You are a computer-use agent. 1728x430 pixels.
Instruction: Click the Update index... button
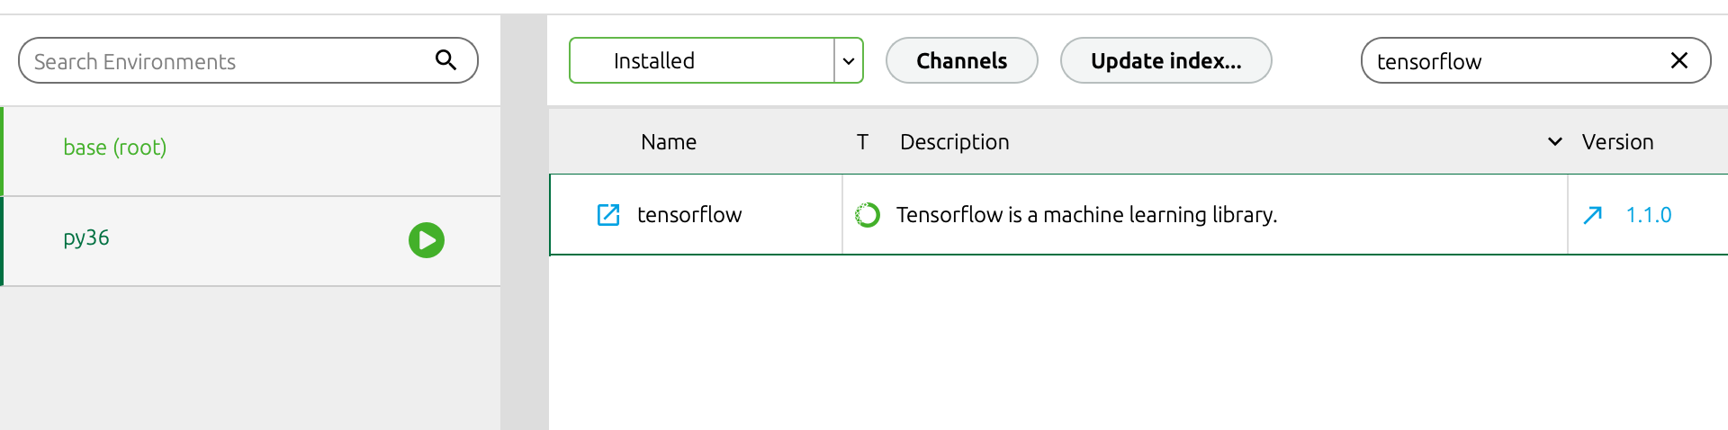tap(1165, 61)
